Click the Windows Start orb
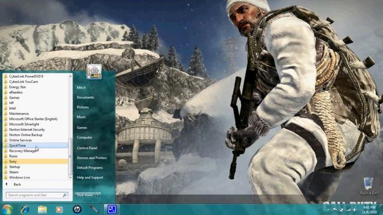The image size is (383, 215). (x=7, y=210)
